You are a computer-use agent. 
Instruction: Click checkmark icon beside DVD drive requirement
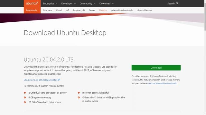tap(79, 97)
